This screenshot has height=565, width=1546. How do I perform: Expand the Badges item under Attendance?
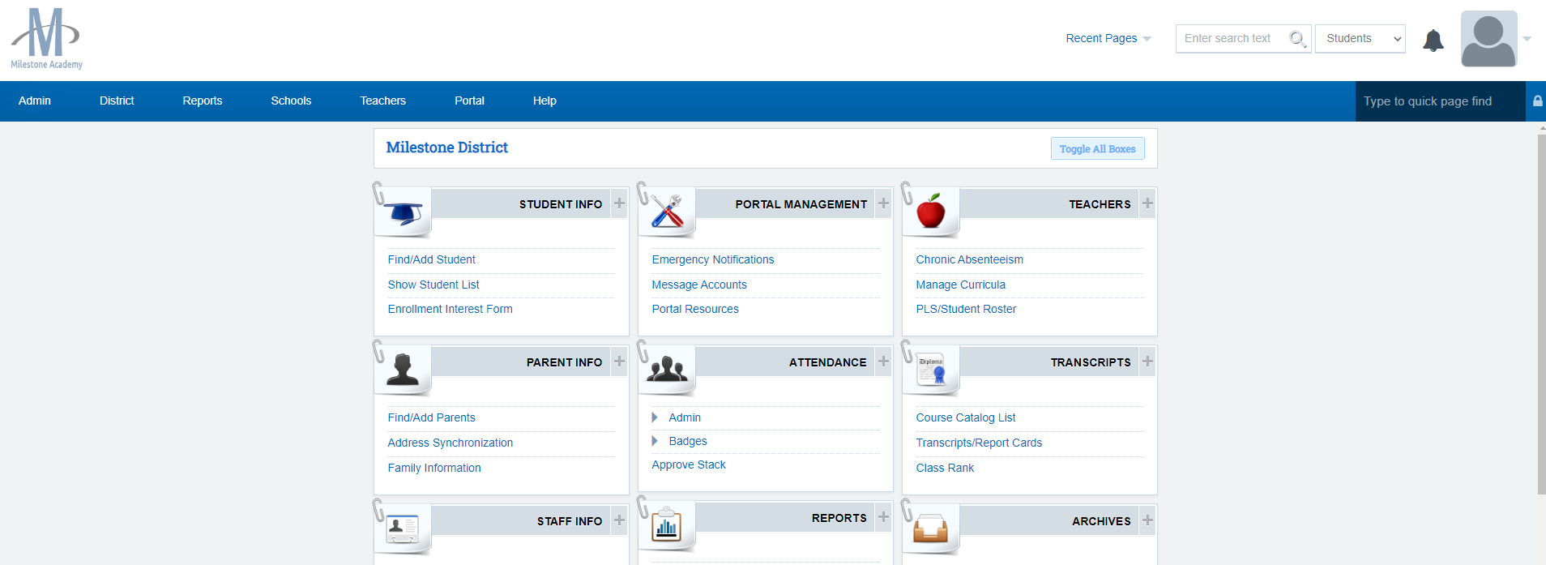coord(655,441)
